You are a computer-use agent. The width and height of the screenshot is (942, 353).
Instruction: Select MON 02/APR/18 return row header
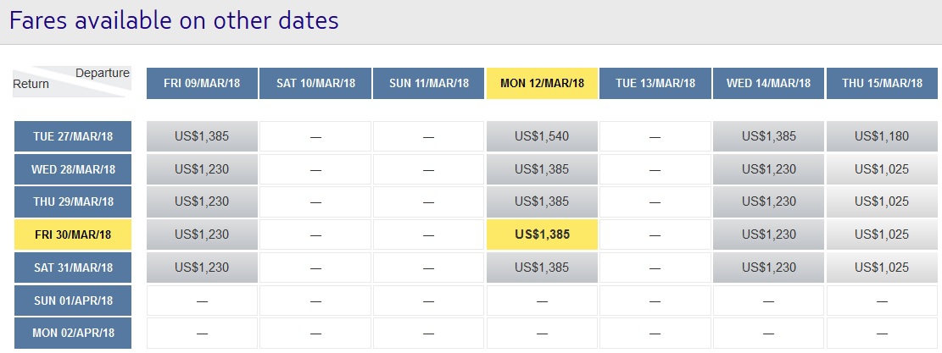pyautogui.click(x=73, y=333)
